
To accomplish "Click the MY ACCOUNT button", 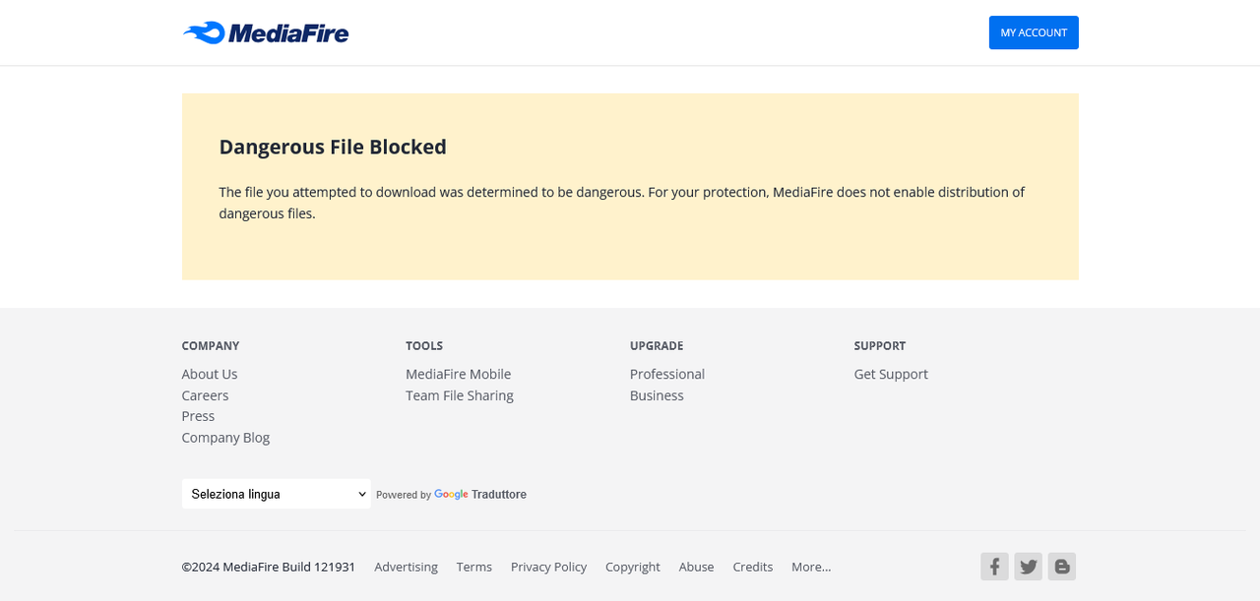I will point(1034,32).
